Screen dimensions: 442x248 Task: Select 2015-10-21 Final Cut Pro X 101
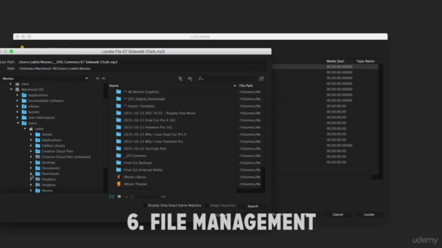(149, 120)
